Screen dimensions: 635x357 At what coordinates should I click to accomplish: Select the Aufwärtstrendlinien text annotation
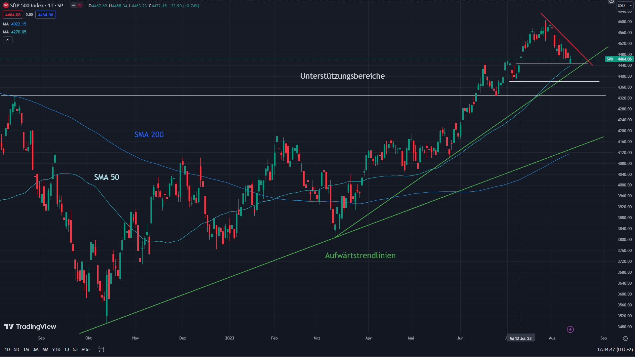(x=360, y=256)
